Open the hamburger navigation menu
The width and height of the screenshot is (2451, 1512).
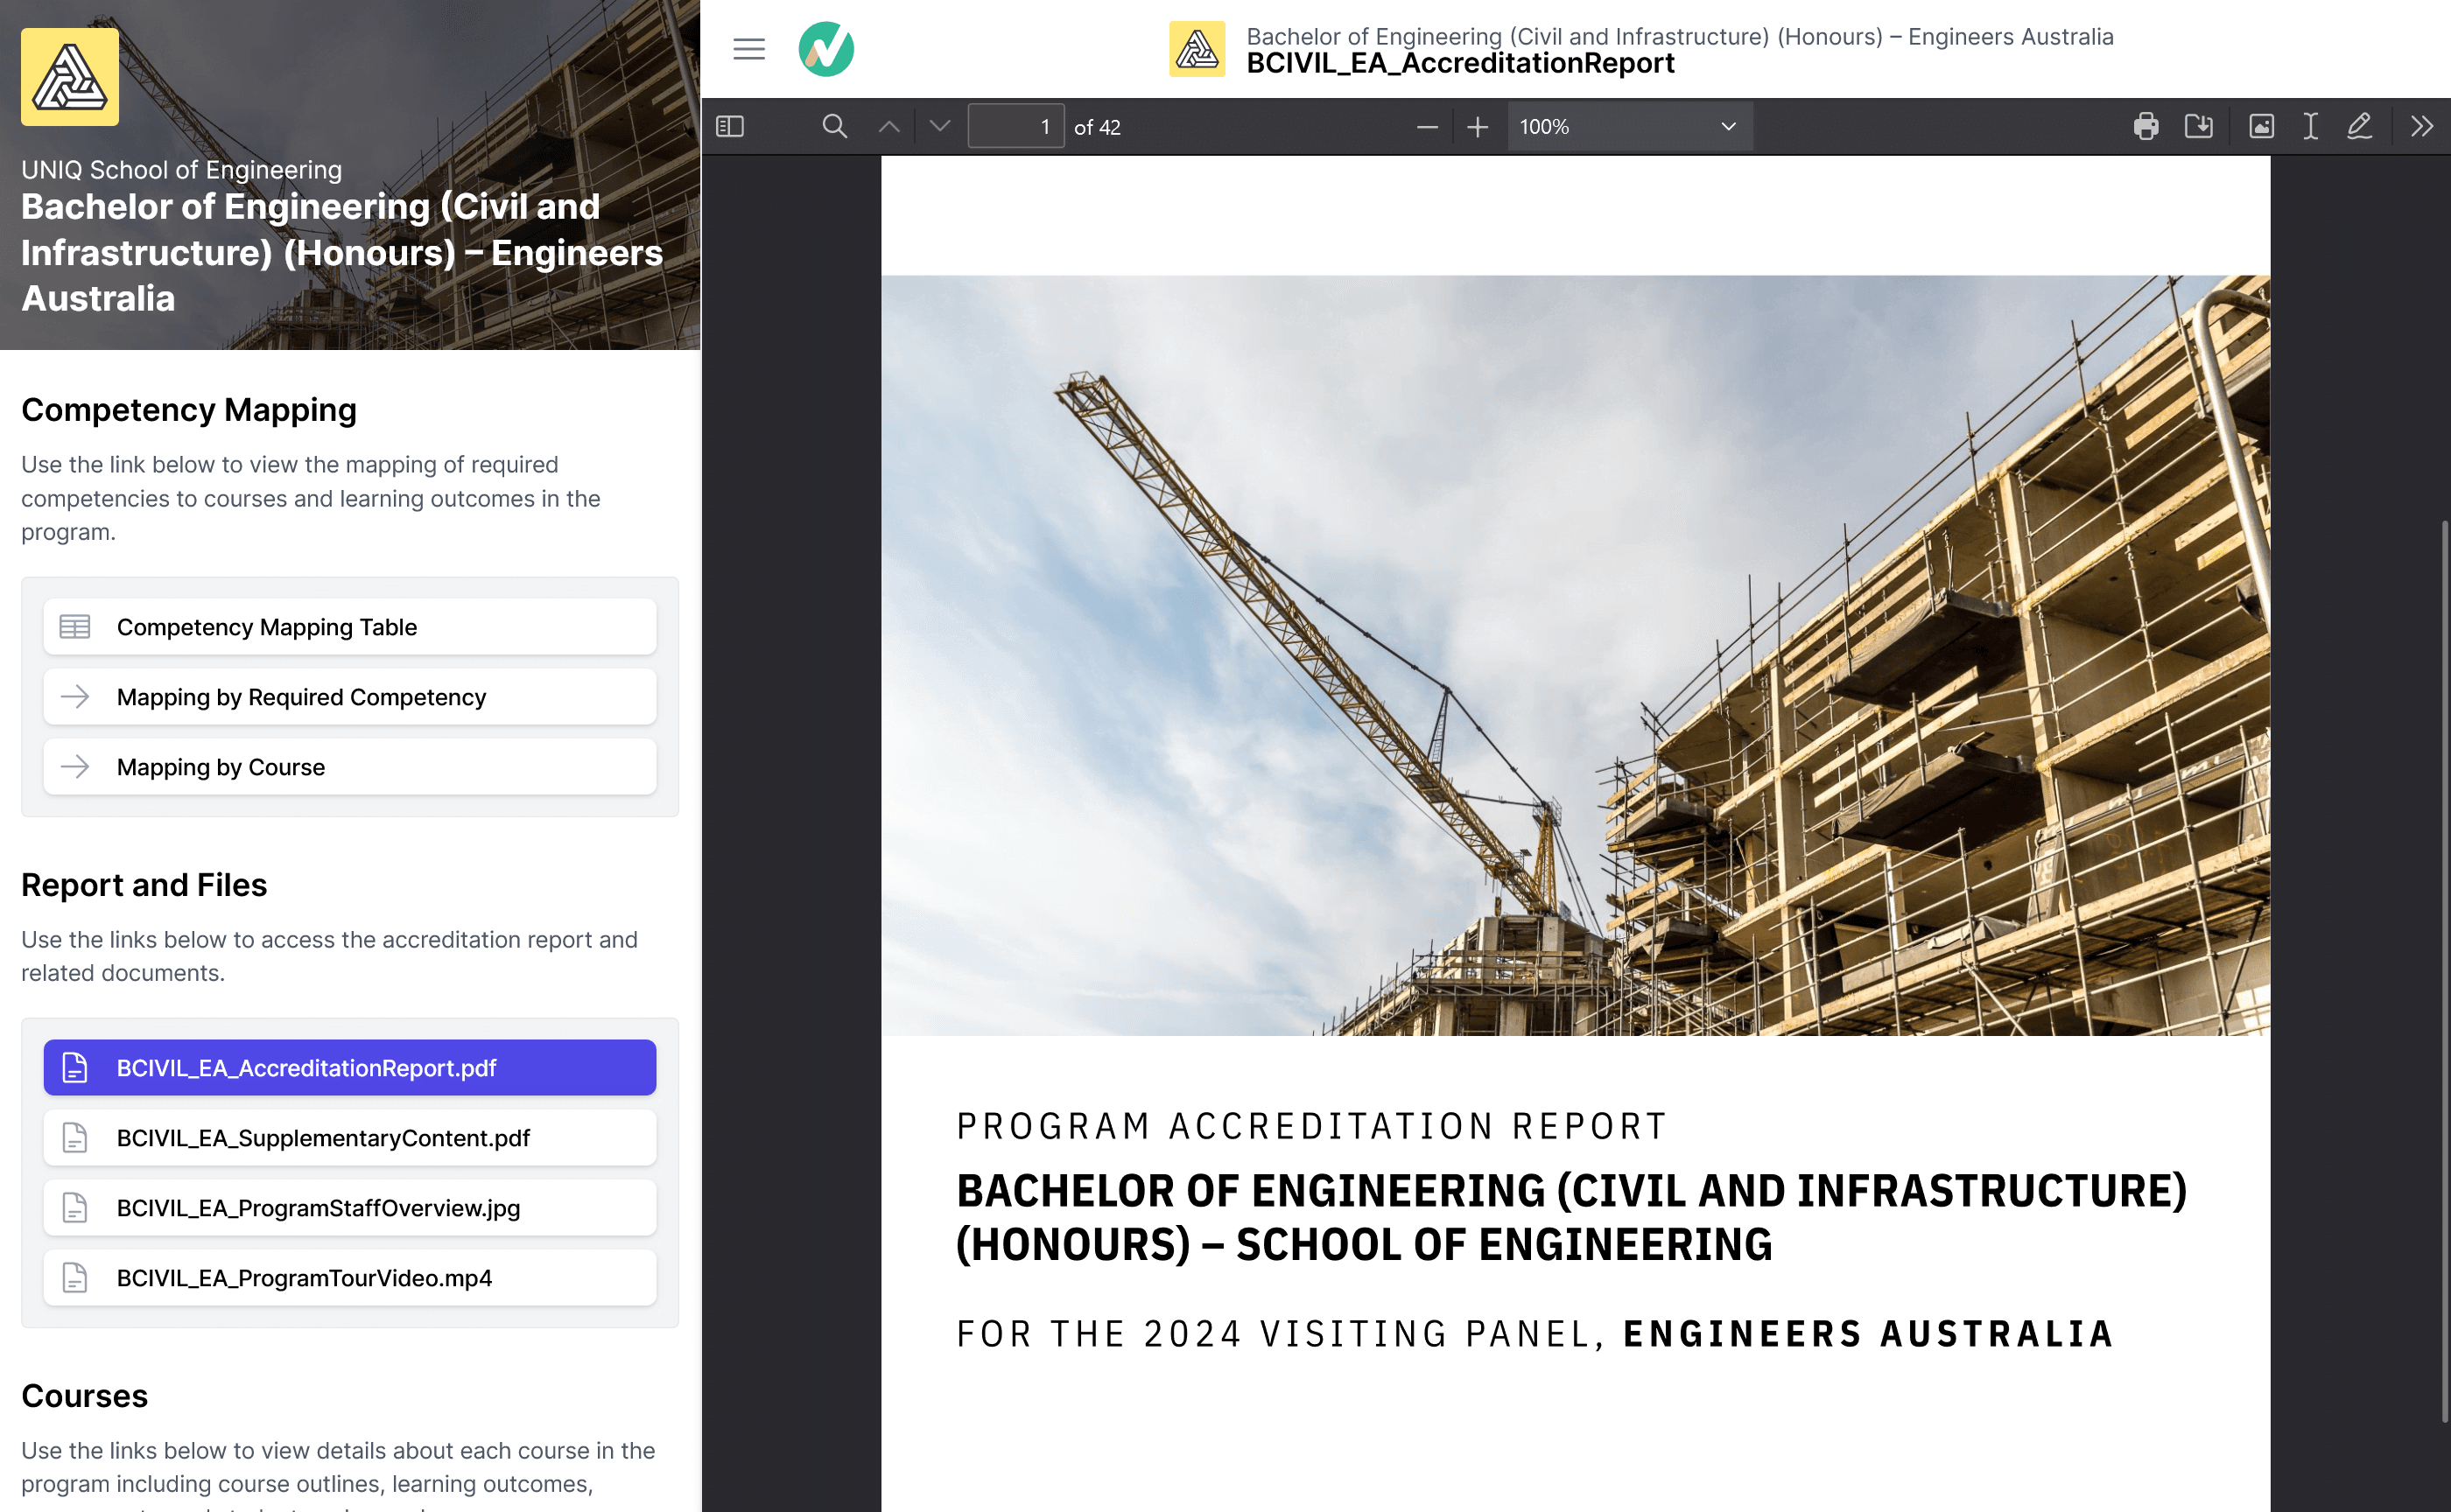click(749, 49)
